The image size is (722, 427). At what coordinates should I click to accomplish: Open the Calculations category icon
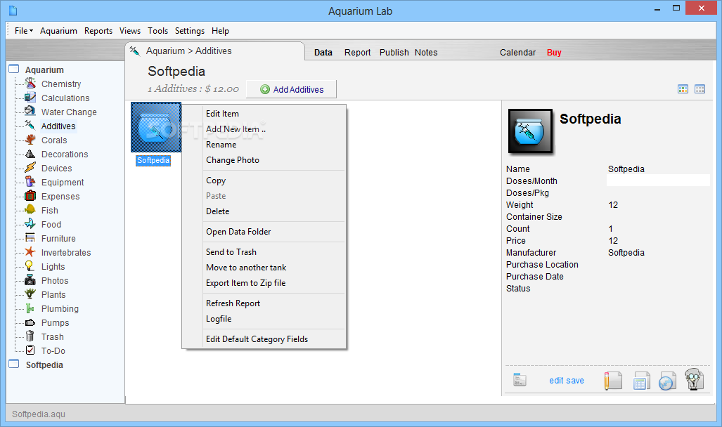tap(30, 98)
